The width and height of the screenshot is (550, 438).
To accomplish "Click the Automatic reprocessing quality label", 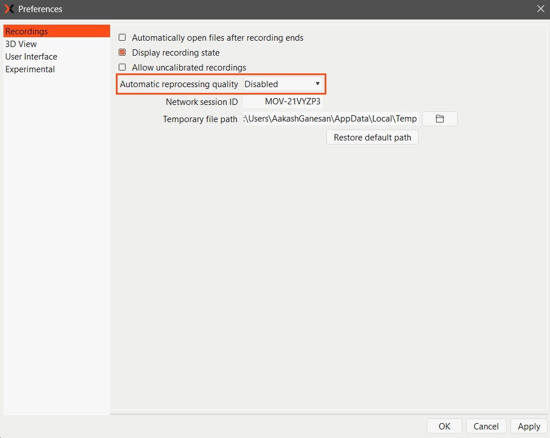I will click(x=179, y=84).
